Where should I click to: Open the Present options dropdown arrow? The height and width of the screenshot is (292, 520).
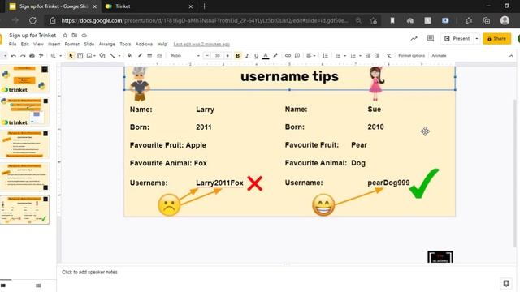point(477,39)
